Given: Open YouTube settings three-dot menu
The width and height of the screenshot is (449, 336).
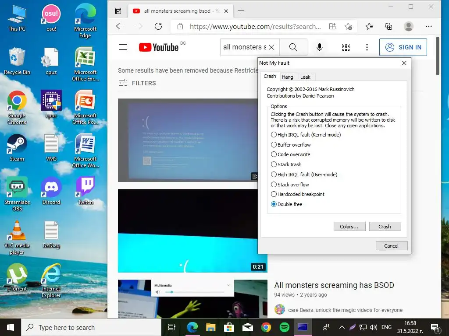Looking at the screenshot, I should [x=367, y=47].
